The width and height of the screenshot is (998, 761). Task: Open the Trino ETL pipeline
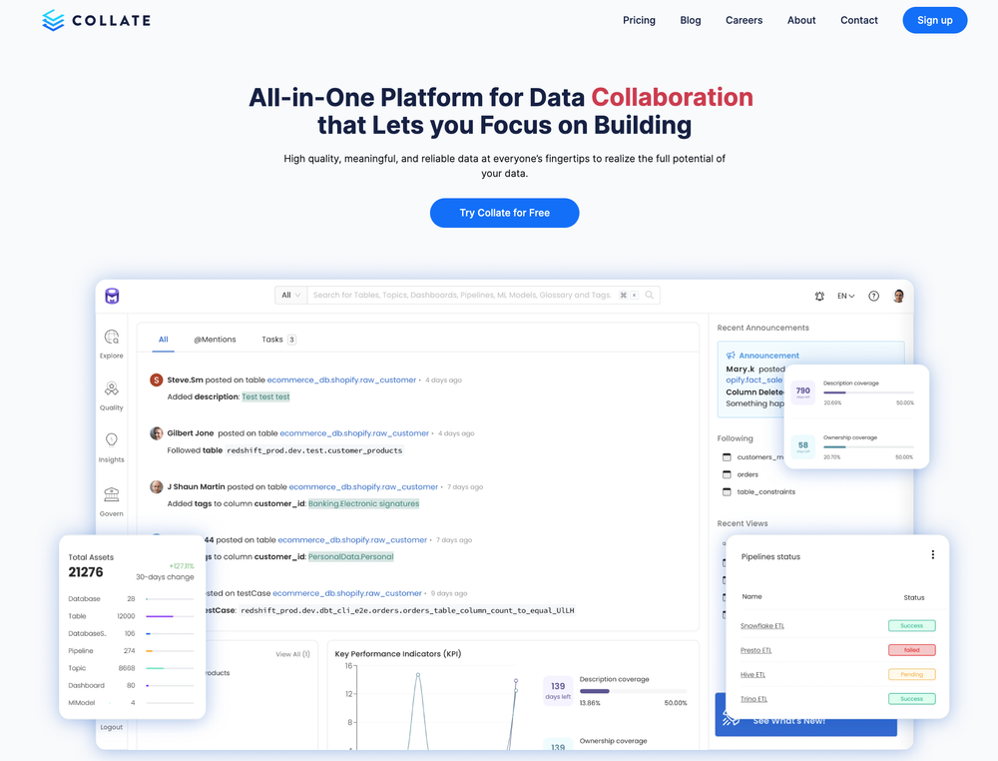pos(753,699)
